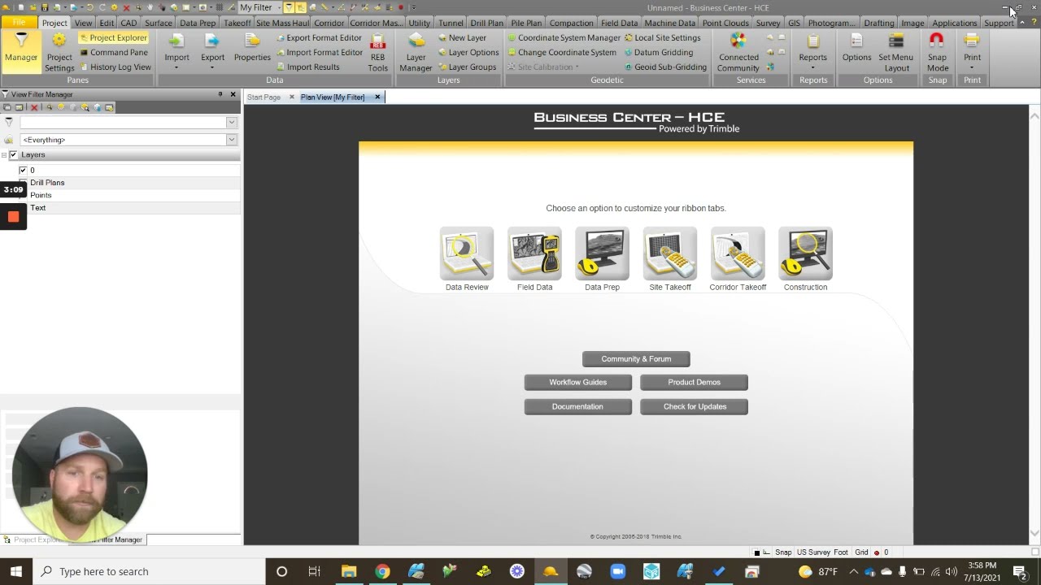The image size is (1041, 585).
Task: Switch to the View ribbon tab
Action: [83, 23]
